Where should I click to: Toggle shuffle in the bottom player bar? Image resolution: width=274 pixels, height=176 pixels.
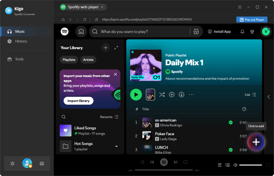click(142, 162)
